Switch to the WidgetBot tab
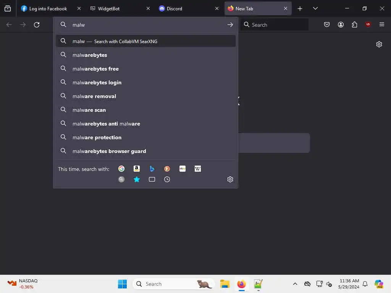The width and height of the screenshot is (391, 293). pos(120,8)
